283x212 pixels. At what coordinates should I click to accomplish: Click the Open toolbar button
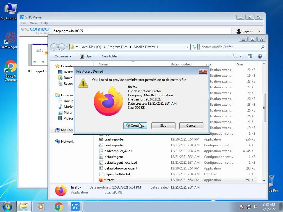87,56
